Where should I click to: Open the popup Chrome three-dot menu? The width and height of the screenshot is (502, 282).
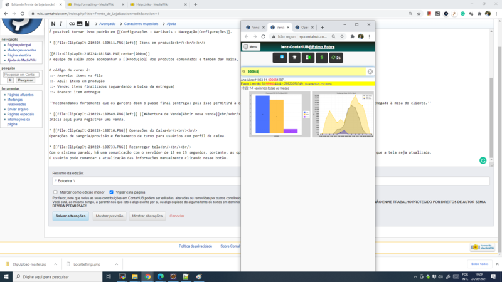click(x=369, y=37)
